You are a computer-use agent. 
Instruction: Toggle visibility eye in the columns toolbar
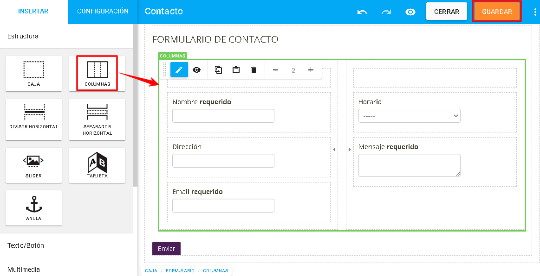tap(197, 70)
